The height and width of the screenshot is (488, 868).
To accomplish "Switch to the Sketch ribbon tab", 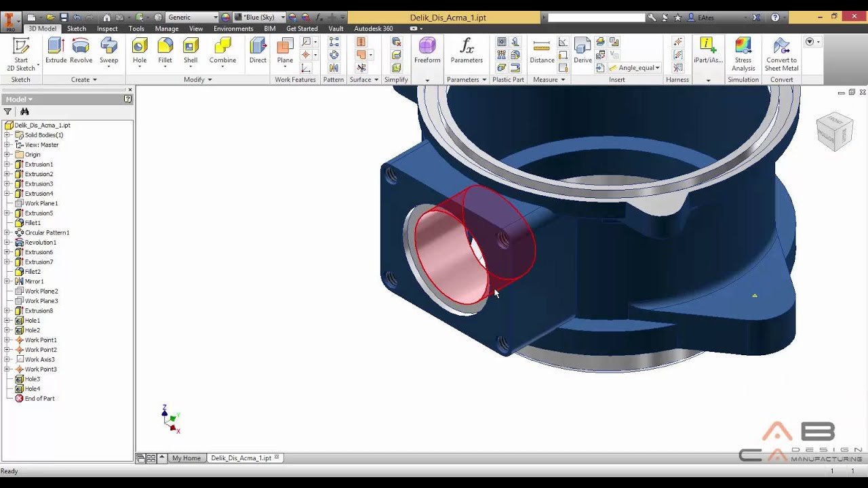I will tap(77, 28).
